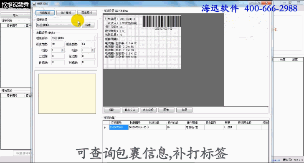Click the 保存模板 save template button
Viewport: 304px width, 163px height.
(x=66, y=13)
